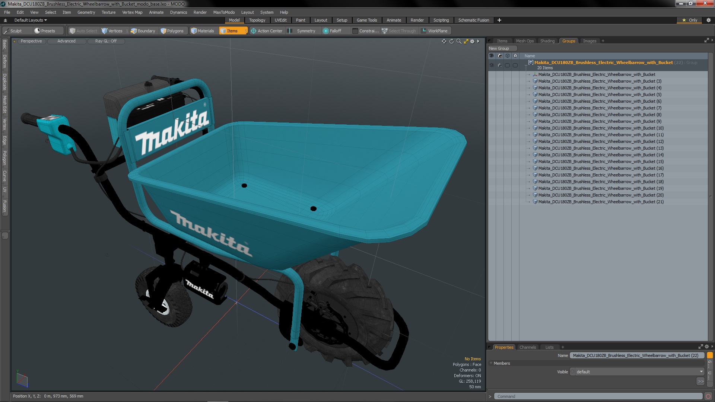
Task: Toggle Auto Select option
Action: [x=83, y=31]
